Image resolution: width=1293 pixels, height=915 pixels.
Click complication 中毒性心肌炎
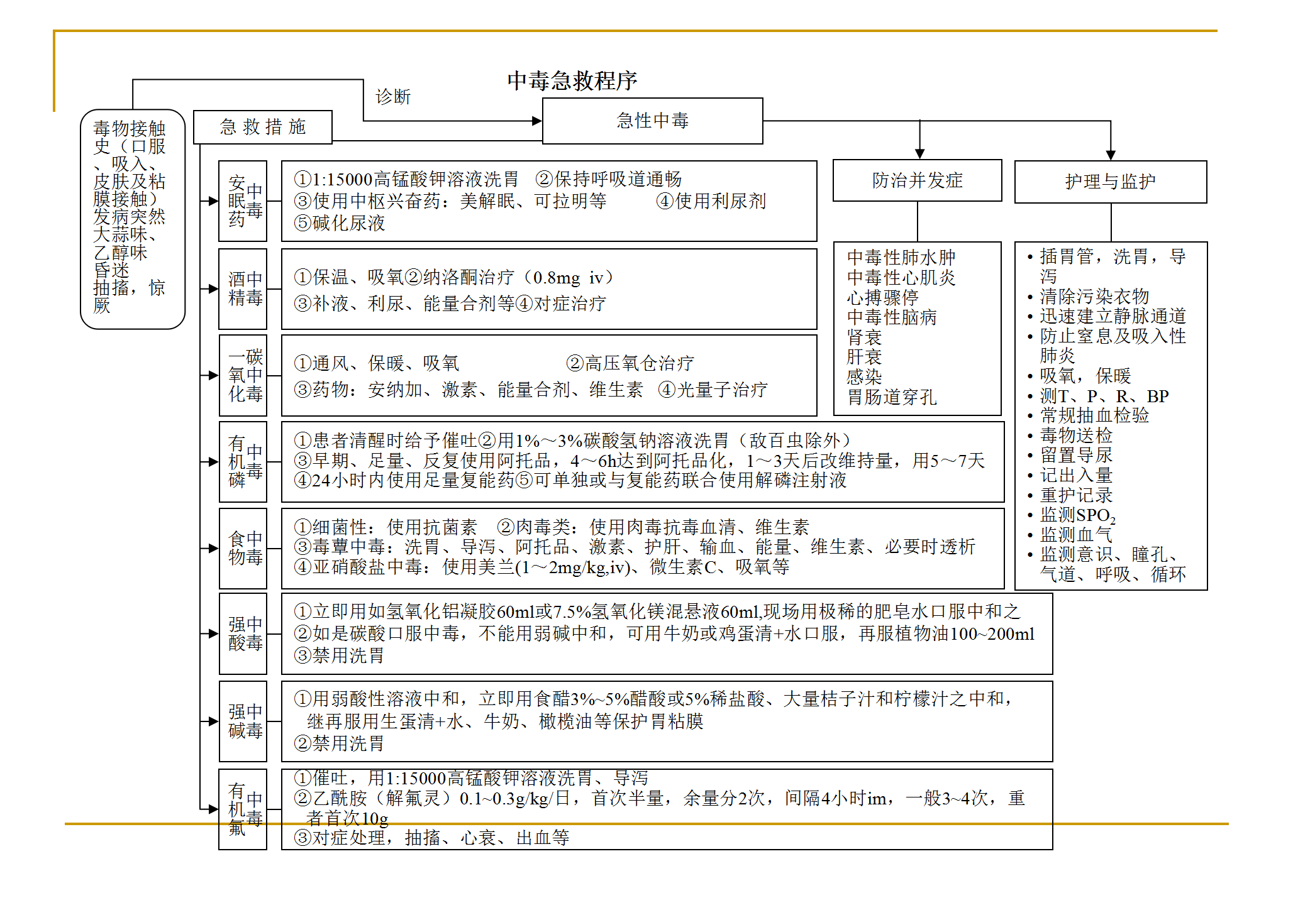901,278
